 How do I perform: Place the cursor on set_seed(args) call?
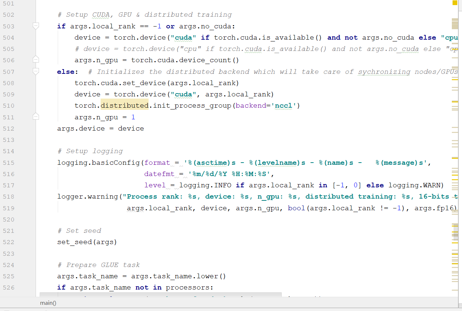coord(87,242)
